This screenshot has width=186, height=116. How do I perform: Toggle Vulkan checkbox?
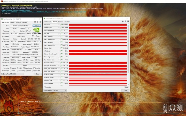click(x=11, y=71)
